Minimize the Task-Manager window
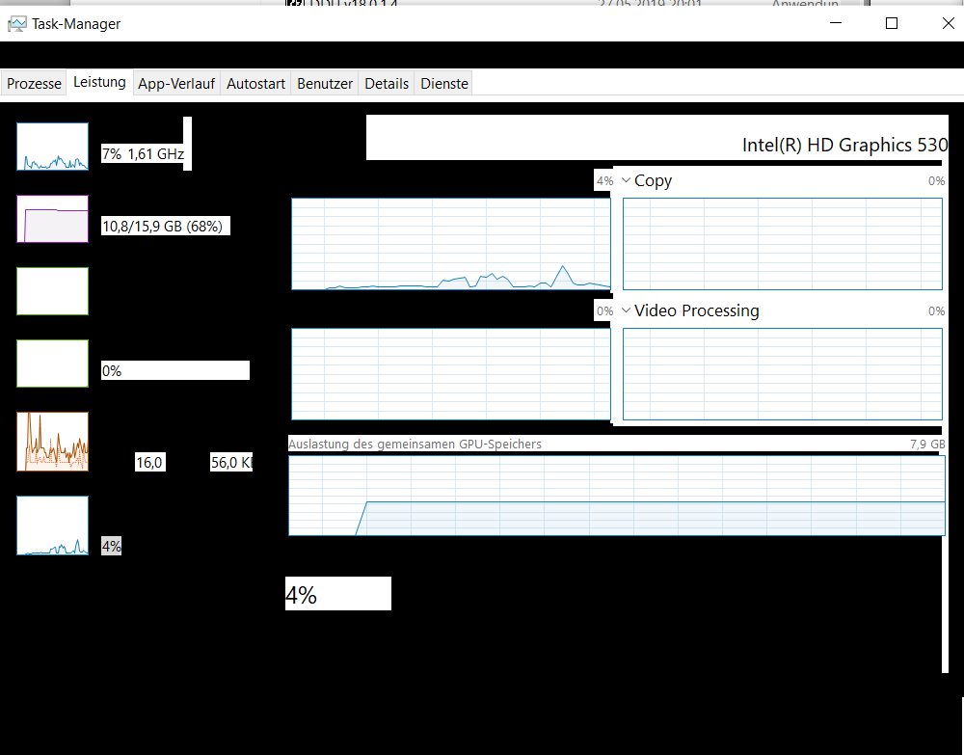Image resolution: width=964 pixels, height=755 pixels. coord(836,23)
